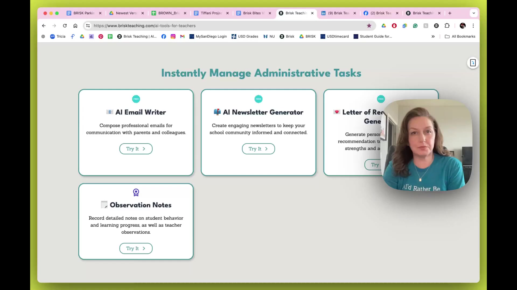Screen dimensions: 517x290
Task: Click the browser forward arrow
Action: [x=54, y=26]
